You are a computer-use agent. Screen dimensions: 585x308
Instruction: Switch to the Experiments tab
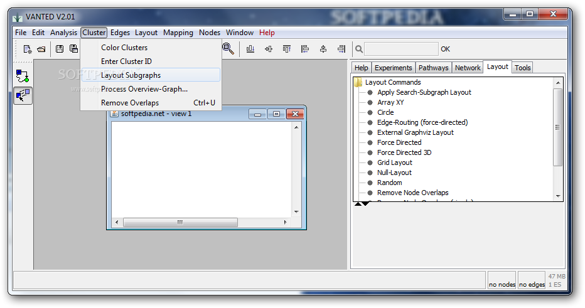coord(393,68)
